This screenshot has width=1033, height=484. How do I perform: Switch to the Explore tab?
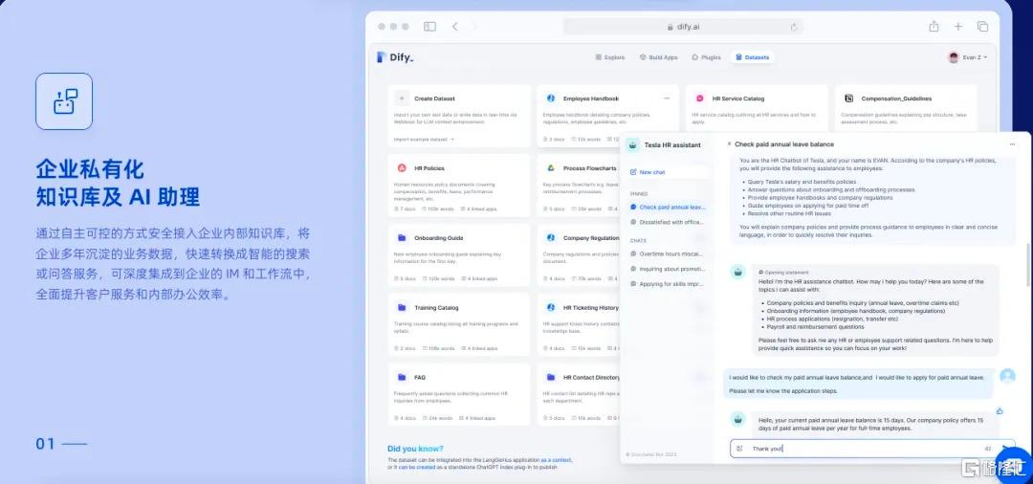tap(609, 57)
